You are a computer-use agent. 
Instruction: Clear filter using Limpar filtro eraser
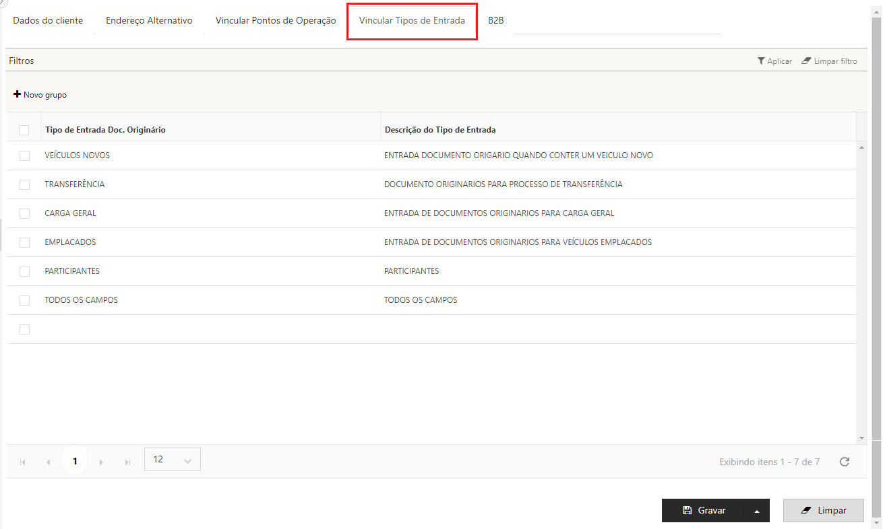click(829, 61)
